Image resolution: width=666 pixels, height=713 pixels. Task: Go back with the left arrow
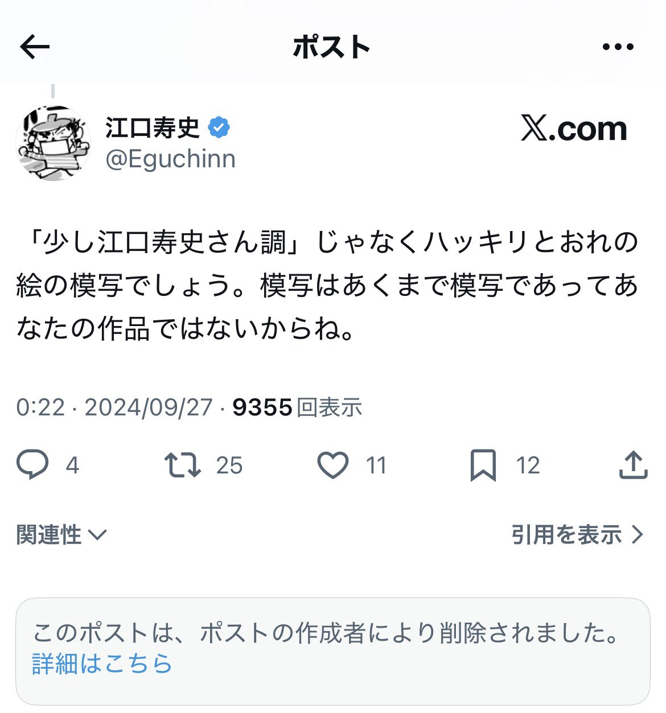35,47
